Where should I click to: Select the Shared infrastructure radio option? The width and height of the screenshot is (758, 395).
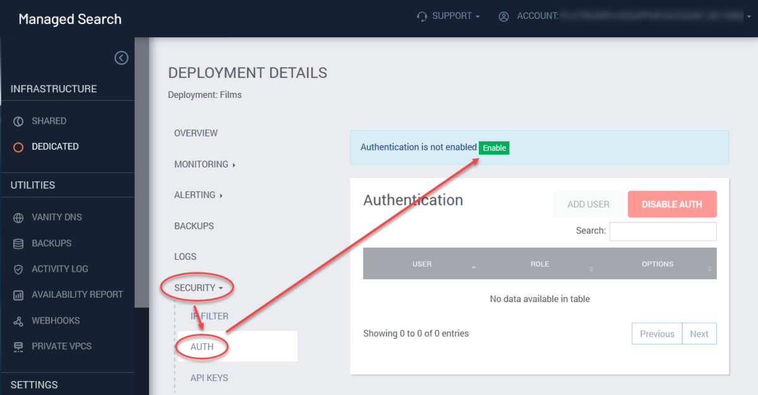[x=20, y=121]
